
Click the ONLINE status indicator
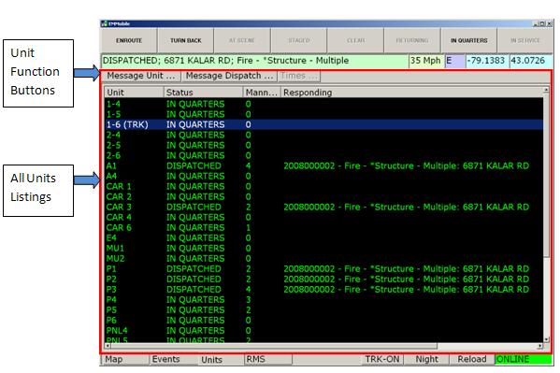(524, 359)
